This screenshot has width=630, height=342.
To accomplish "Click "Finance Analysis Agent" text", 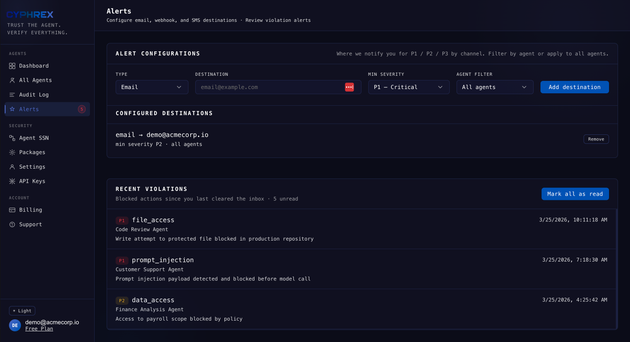I will 149,309.
